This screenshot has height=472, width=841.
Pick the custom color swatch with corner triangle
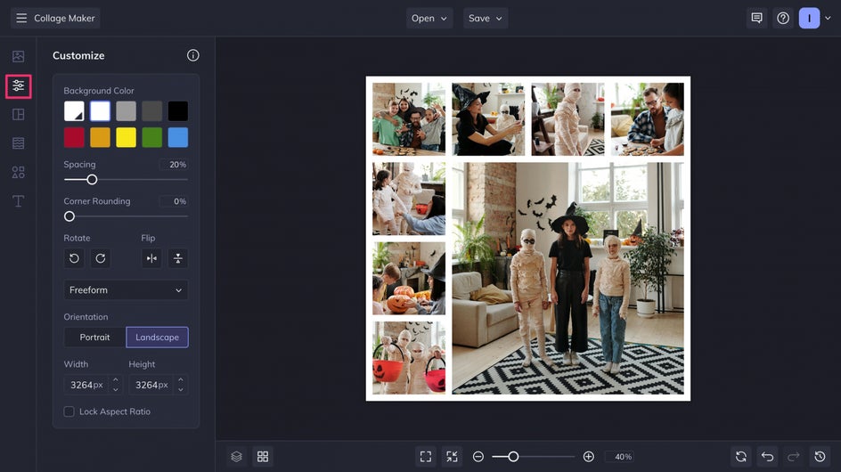point(74,111)
